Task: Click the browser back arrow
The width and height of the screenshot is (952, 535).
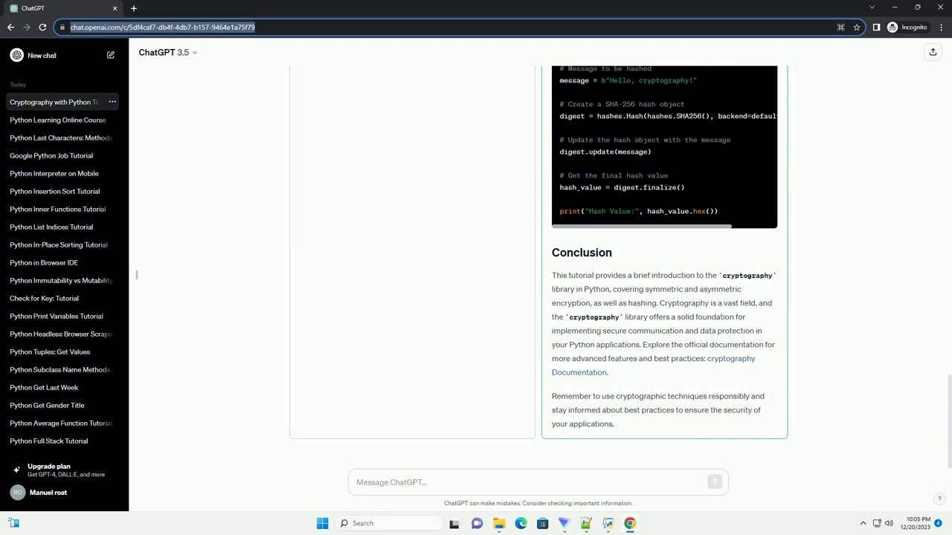Action: pyautogui.click(x=10, y=27)
